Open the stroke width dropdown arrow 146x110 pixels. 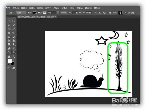tap(58, 13)
